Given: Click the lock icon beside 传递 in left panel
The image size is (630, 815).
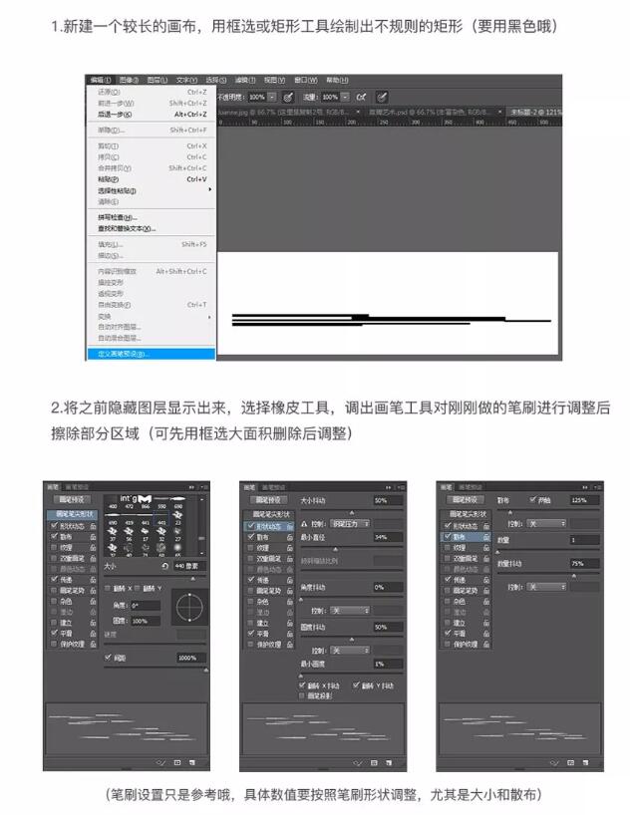Looking at the screenshot, I should point(93,580).
